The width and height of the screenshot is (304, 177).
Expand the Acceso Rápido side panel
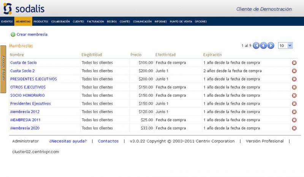point(3,69)
